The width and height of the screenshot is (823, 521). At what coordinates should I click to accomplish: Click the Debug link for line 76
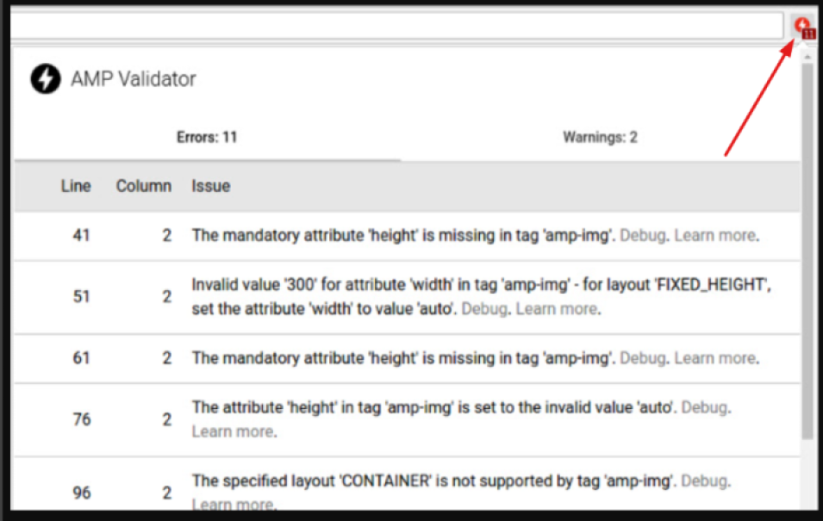pos(704,407)
